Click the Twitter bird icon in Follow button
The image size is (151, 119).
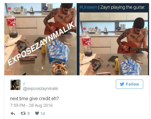[122, 84]
